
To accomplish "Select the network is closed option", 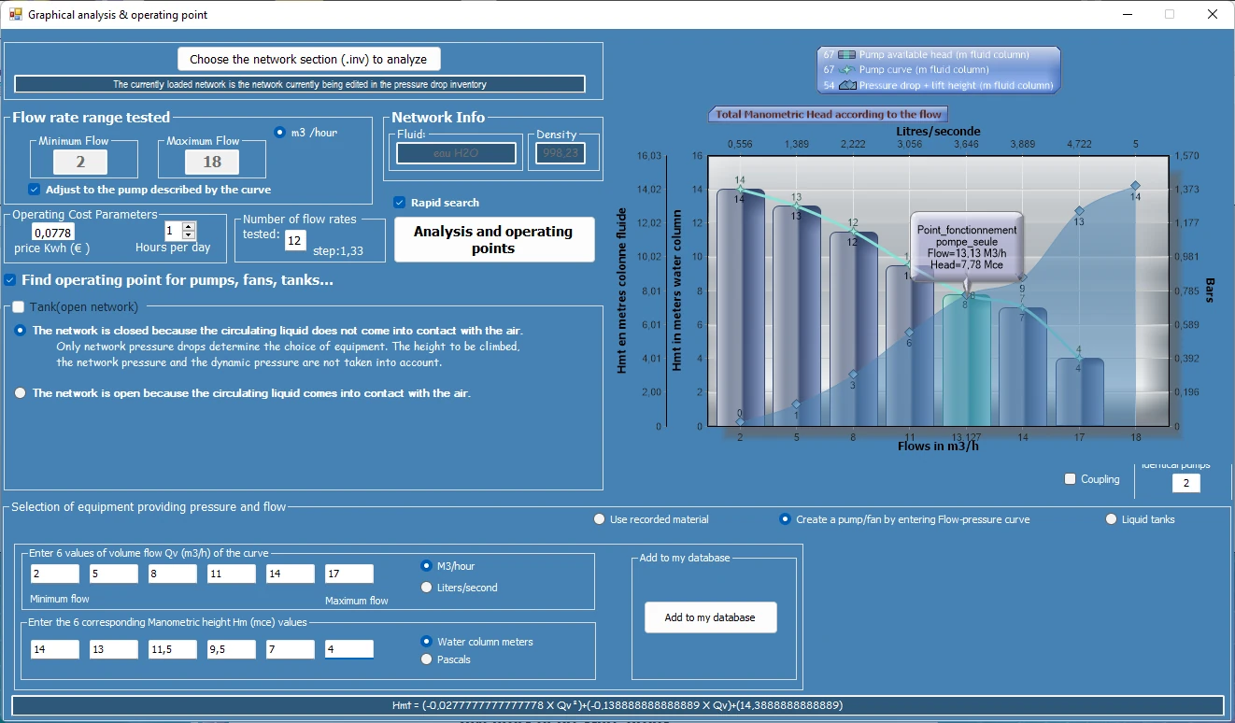I will click(21, 331).
